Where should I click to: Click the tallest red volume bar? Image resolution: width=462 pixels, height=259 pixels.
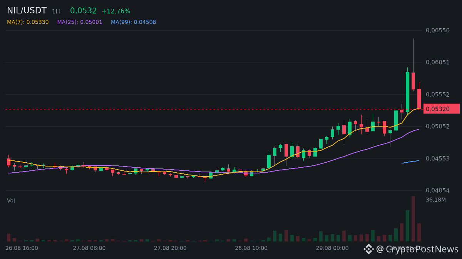(x=413, y=219)
